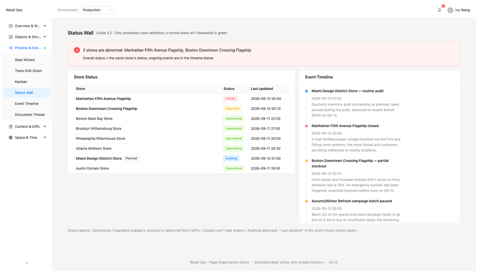
Task: Click the 2026-09-11 19:00 timestamp
Action: click(x=265, y=168)
